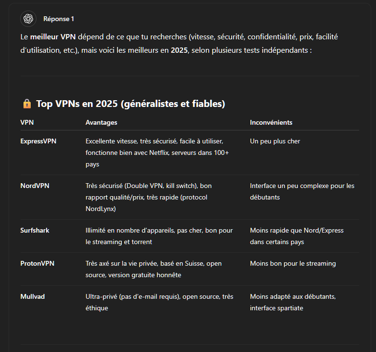This screenshot has height=352, width=376.
Task: Click ExpressVPN's "Un peu plus cher" cell
Action: pyautogui.click(x=275, y=141)
